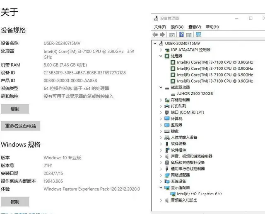Click the 人体学输入设备 icon
Screen dimensions: 265x214
[x=167, y=138]
